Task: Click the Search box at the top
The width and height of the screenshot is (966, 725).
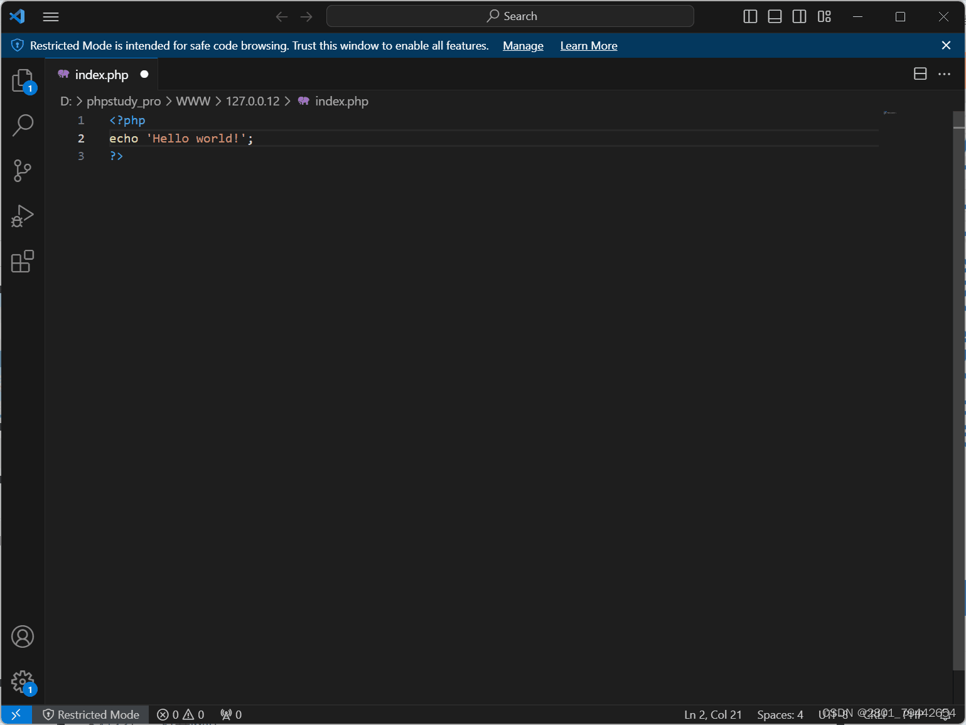Action: tap(510, 16)
